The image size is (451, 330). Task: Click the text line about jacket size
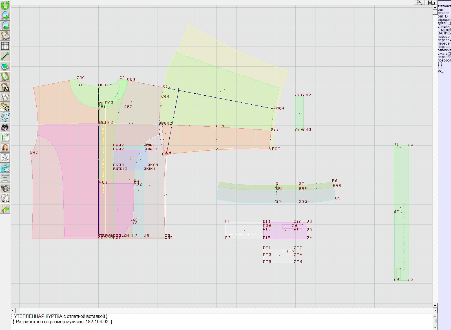coord(62,322)
